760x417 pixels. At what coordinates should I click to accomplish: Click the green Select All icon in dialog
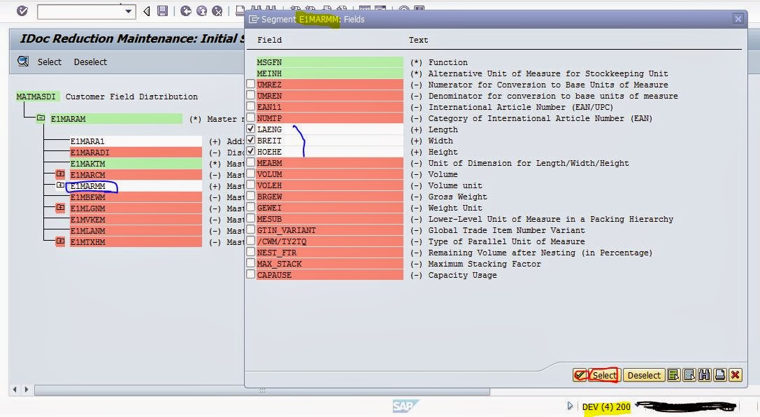point(673,375)
